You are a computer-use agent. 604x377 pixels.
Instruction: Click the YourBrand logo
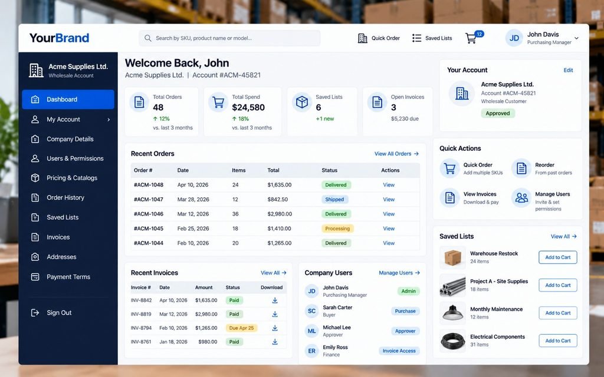pos(60,38)
